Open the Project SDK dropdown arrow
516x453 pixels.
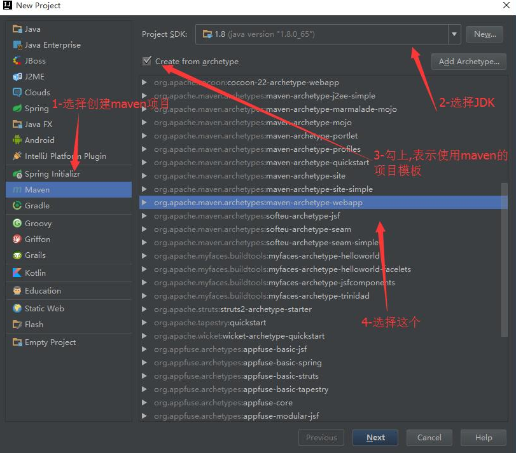[x=454, y=34]
